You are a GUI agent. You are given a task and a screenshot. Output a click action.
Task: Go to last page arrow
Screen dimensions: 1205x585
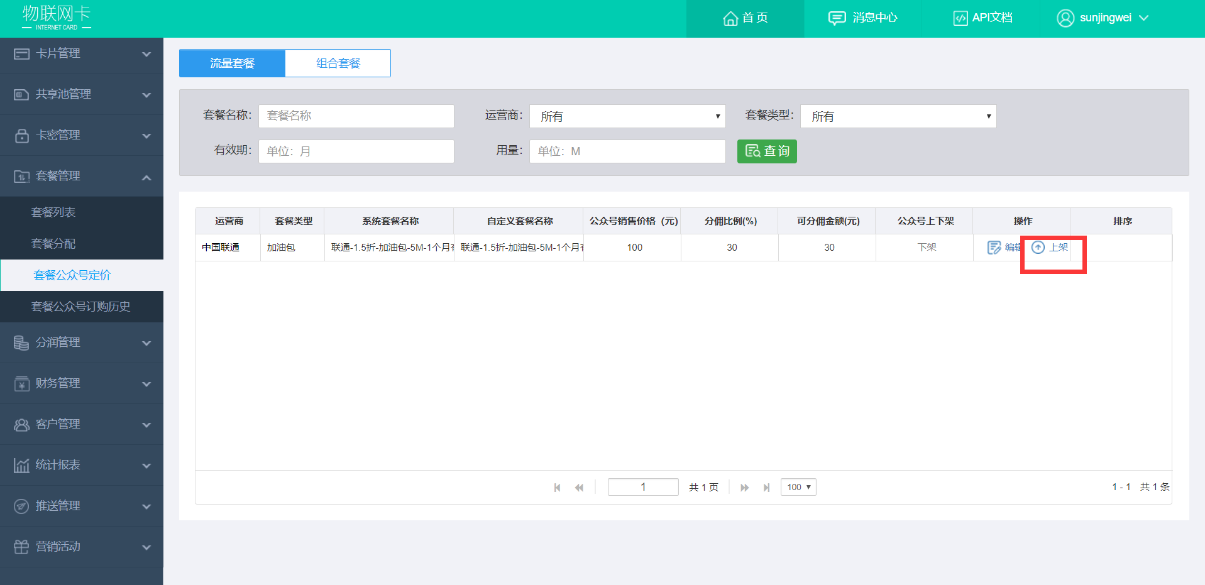[766, 488]
